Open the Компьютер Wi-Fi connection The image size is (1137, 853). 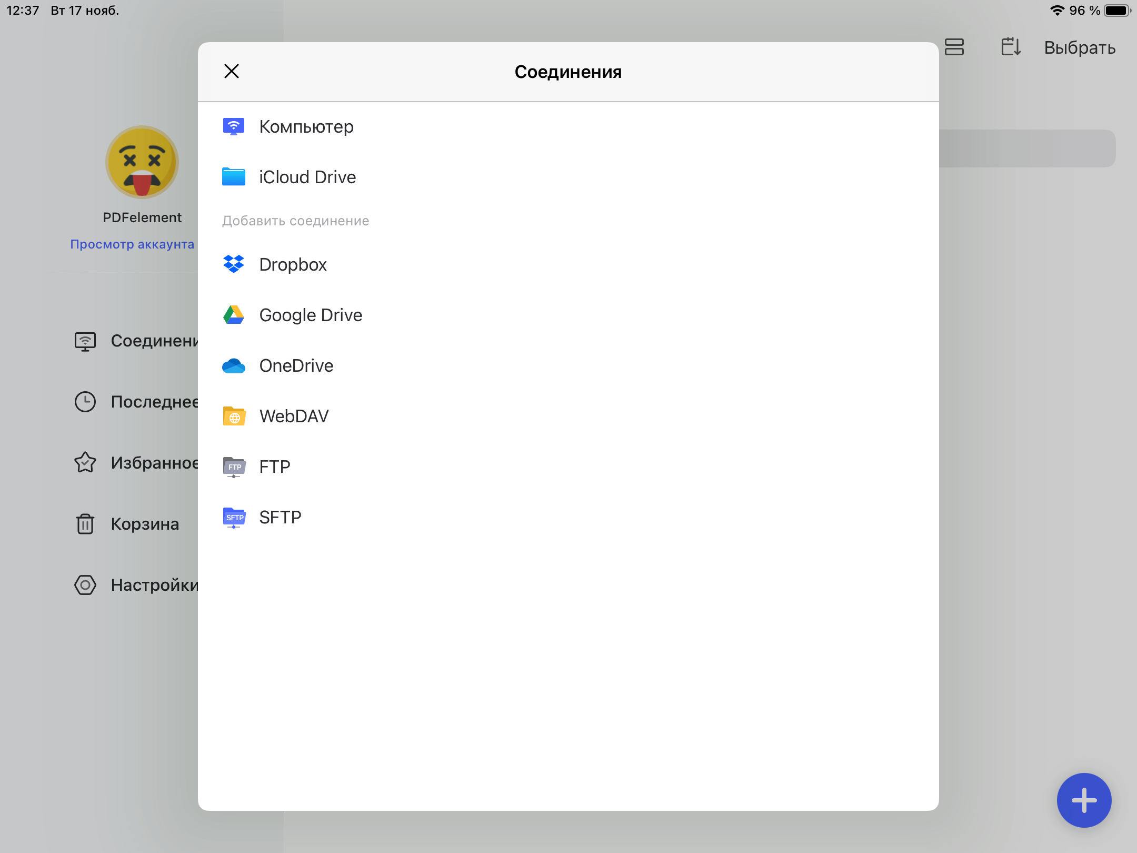tap(306, 127)
